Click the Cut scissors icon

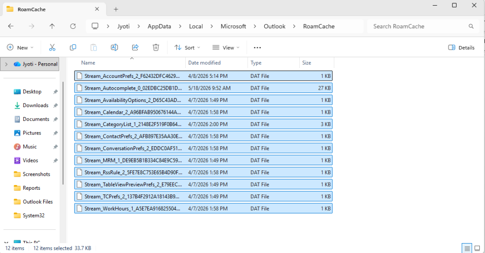(52, 48)
